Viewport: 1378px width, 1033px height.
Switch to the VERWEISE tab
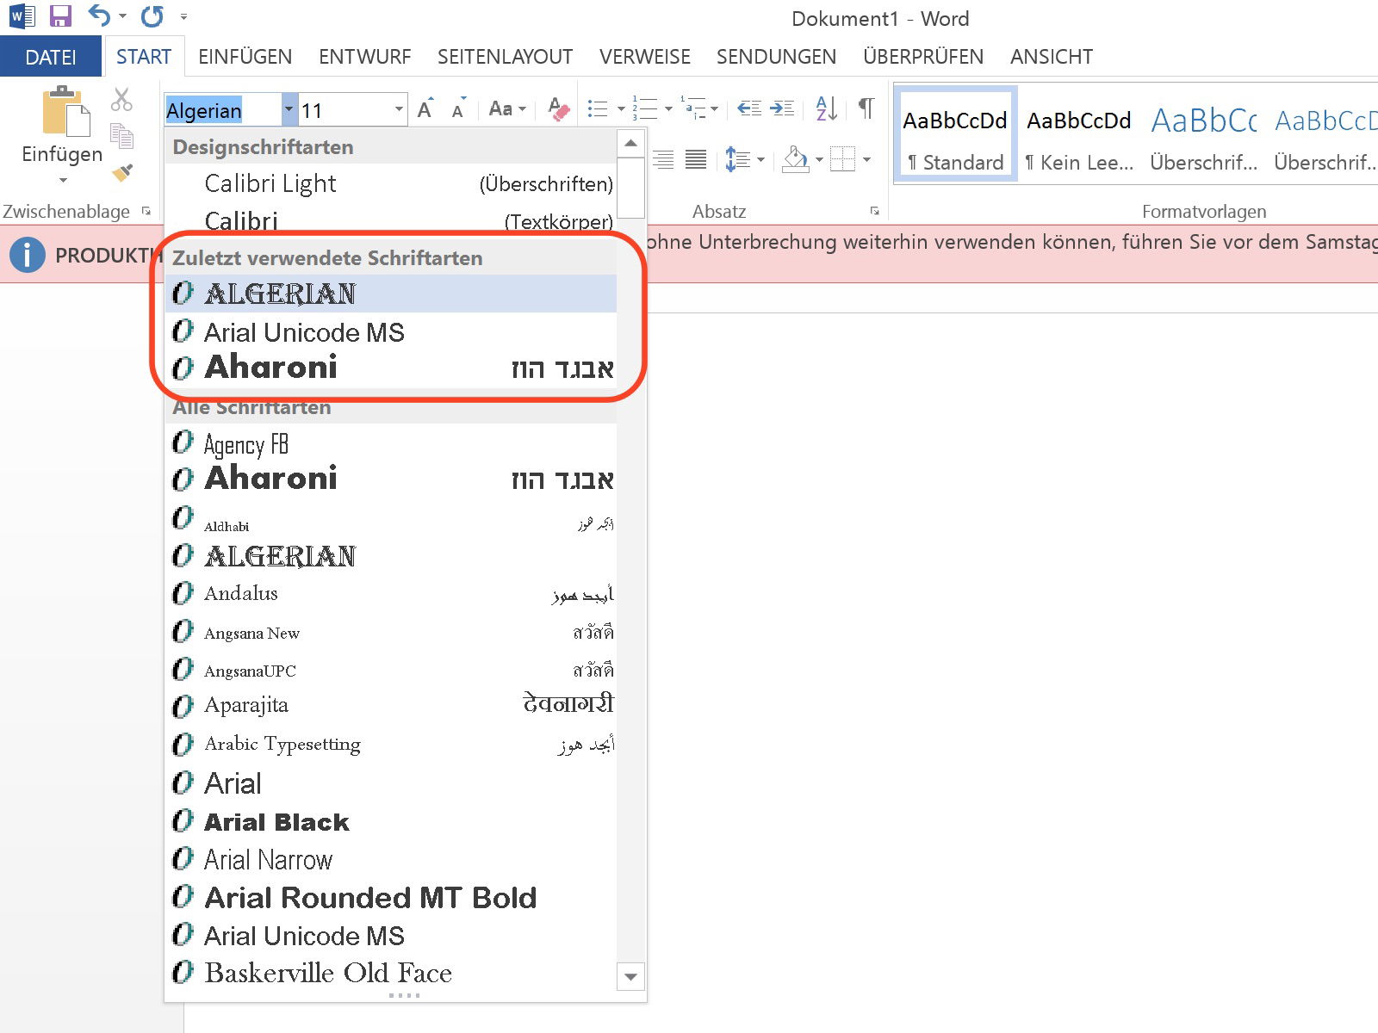[x=645, y=57]
